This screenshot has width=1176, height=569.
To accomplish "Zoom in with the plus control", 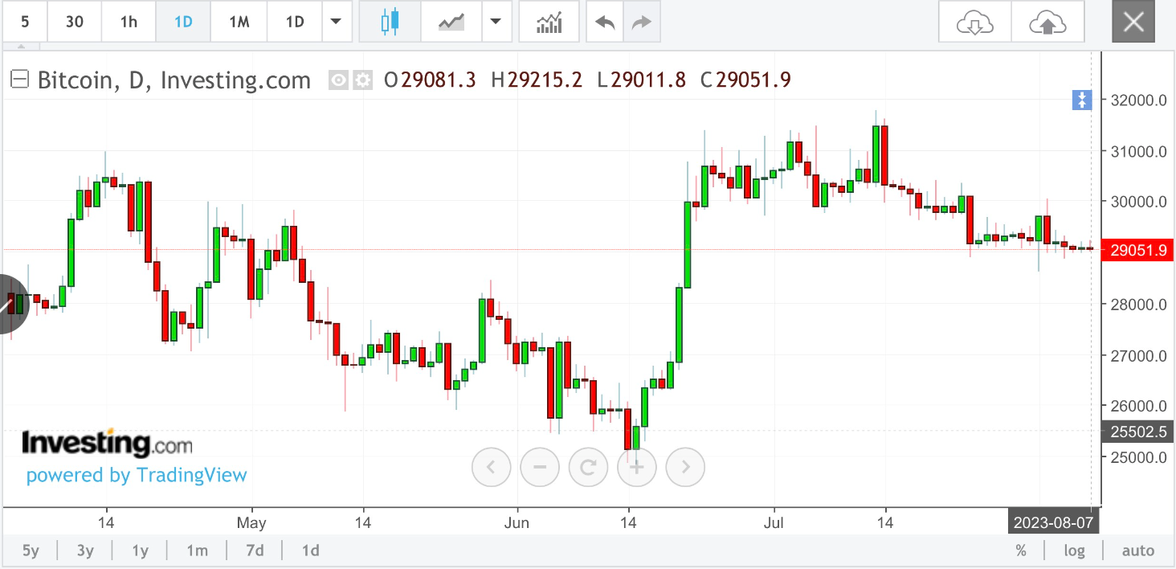I will tap(637, 466).
